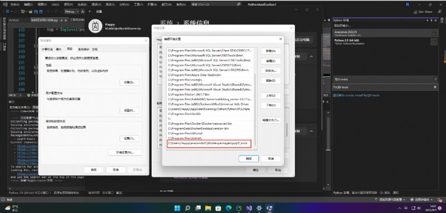Switch to 计算机名 tab
This screenshot has width=446, height=213.
pos(47,49)
